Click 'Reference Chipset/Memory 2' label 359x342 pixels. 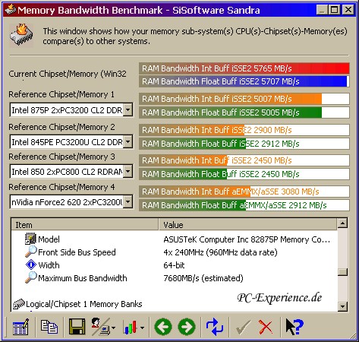point(61,127)
